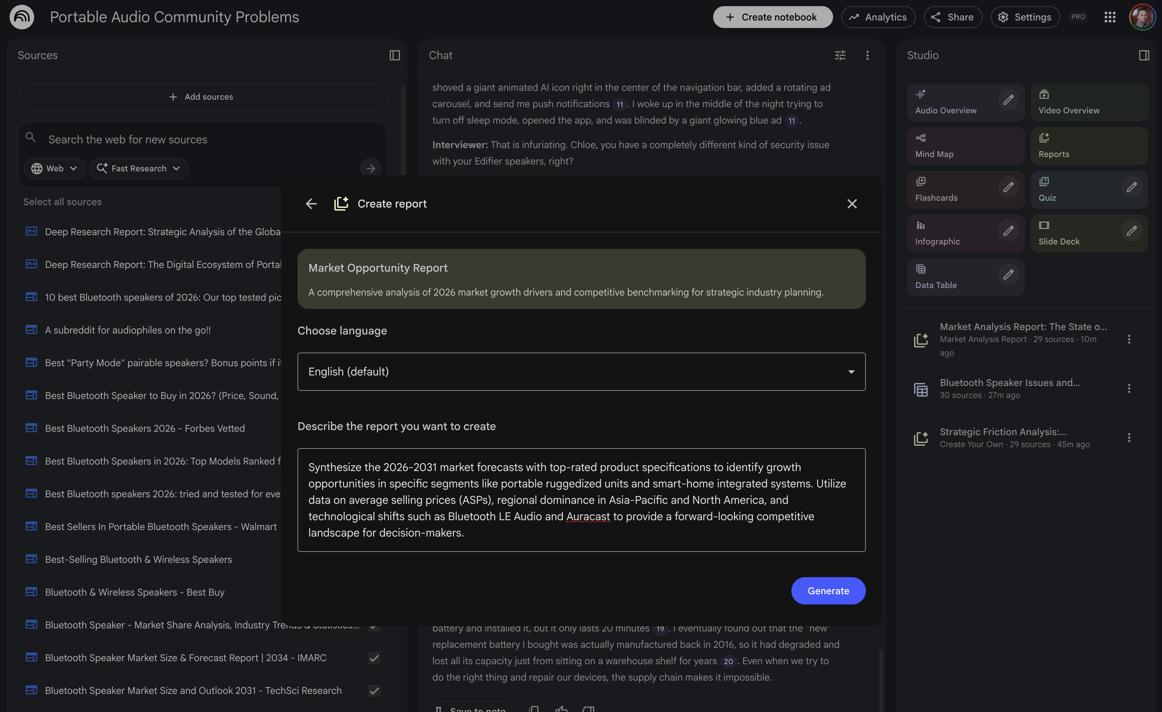This screenshot has height=712, width=1162.
Task: Open A subreddit for audiophiles source
Action: [x=128, y=330]
